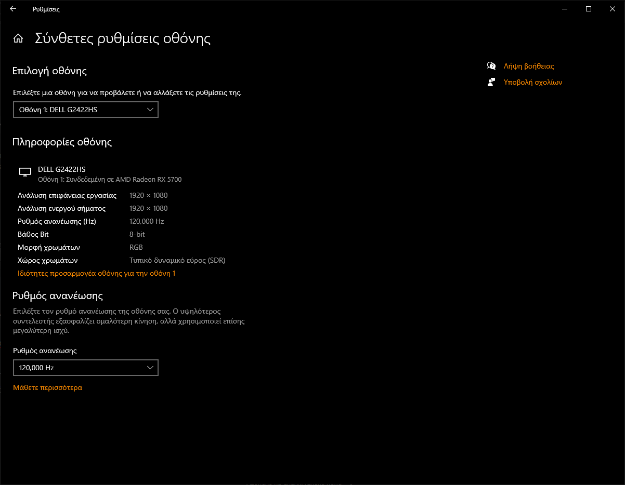The width and height of the screenshot is (625, 485).
Task: Open Λήψη βοήθειας link
Action: [x=529, y=66]
